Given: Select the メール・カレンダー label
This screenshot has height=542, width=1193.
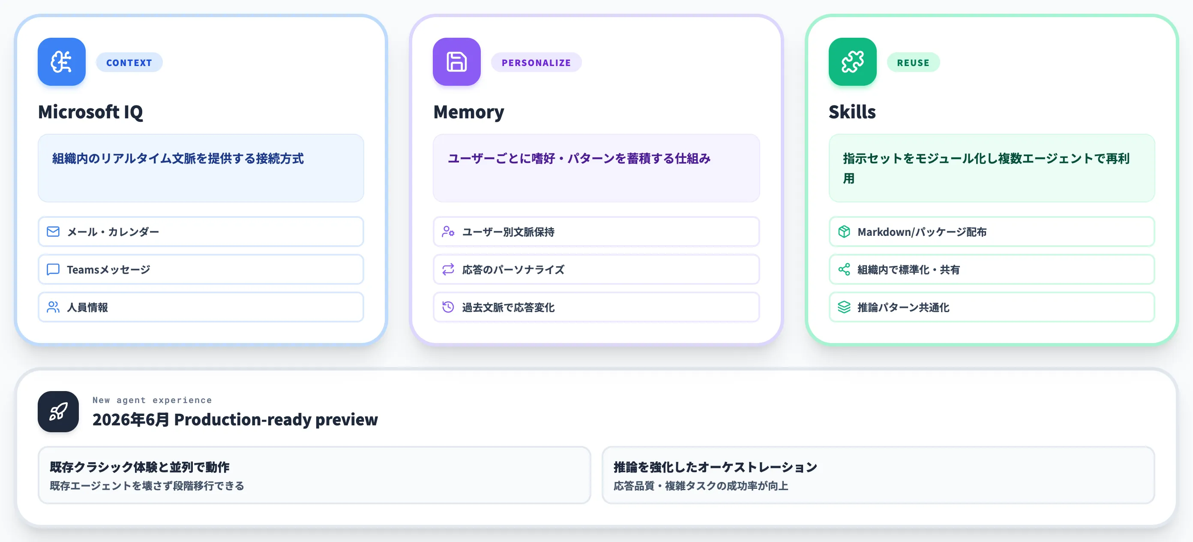Looking at the screenshot, I should (x=113, y=232).
